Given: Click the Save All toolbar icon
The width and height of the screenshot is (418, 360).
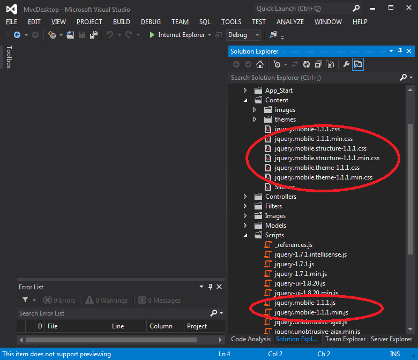Looking at the screenshot, I should click(94, 35).
